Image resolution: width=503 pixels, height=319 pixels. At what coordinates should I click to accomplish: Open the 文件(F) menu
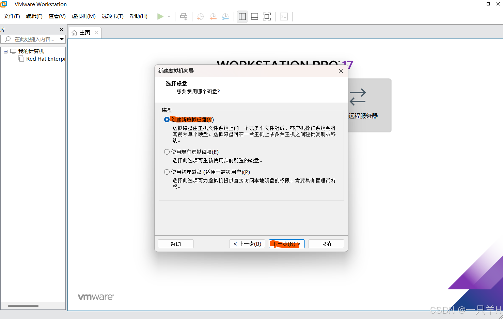tap(12, 16)
